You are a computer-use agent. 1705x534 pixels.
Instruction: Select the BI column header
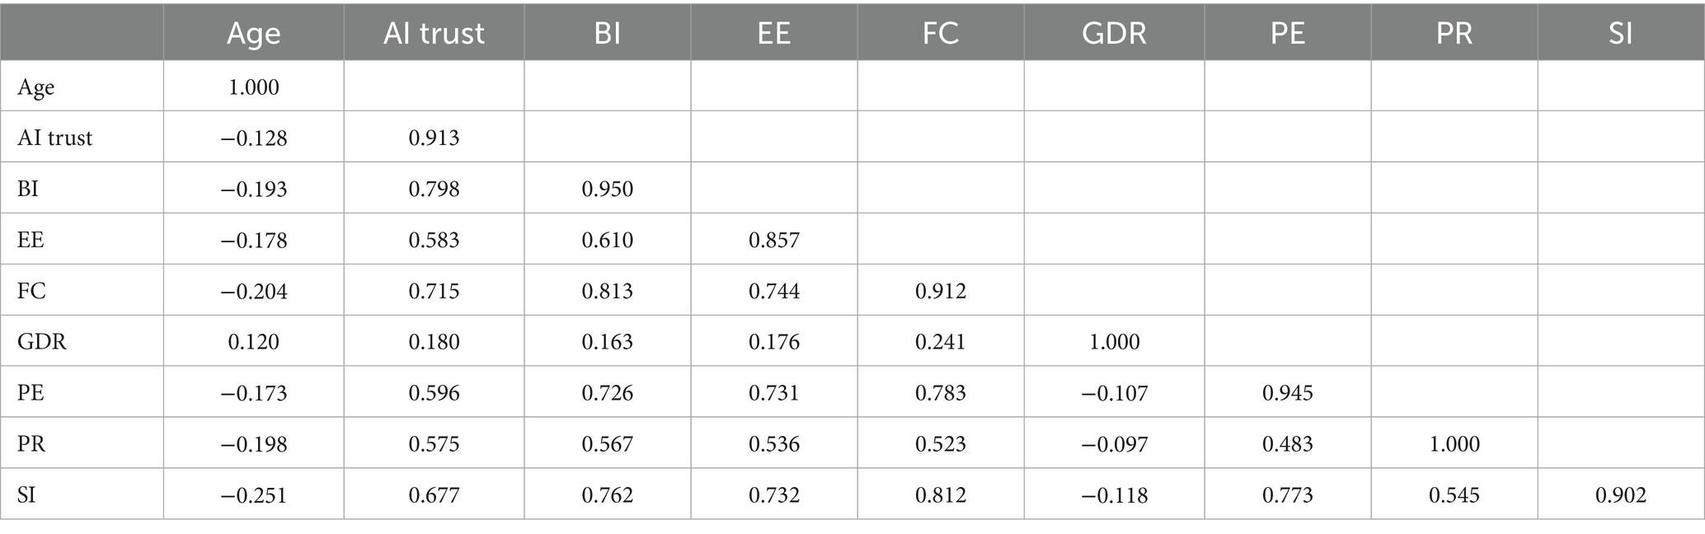(607, 33)
